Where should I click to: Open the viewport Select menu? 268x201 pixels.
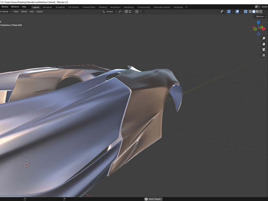click(x=24, y=12)
